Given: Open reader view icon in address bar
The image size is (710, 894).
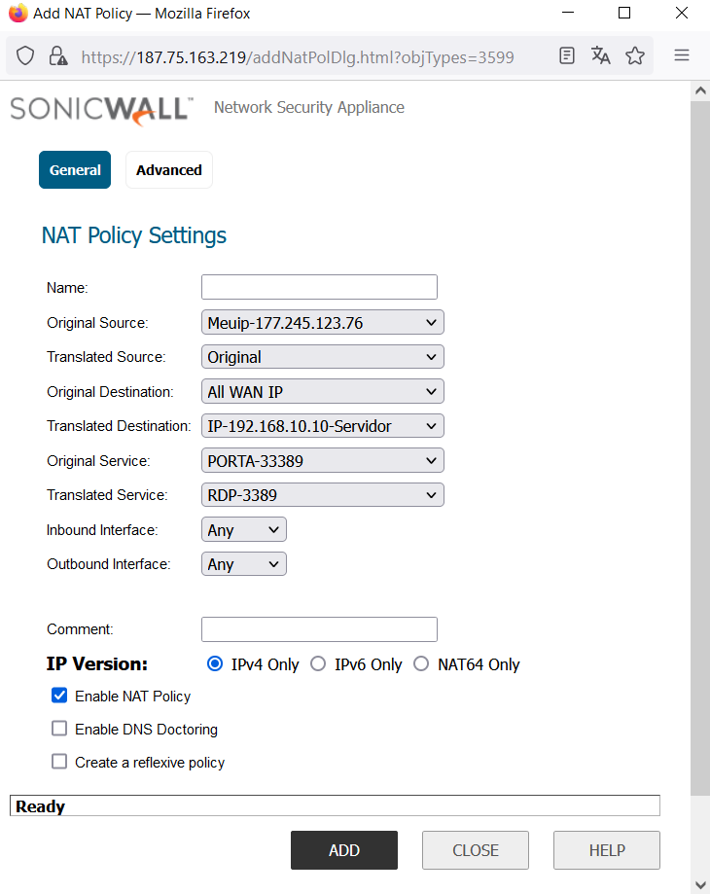Looking at the screenshot, I should (567, 55).
